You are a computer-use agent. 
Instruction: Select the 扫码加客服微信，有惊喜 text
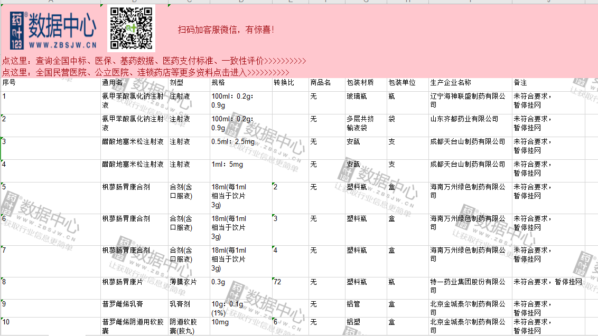226,30
